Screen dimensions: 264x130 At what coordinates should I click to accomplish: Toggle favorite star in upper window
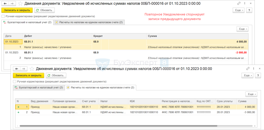[x=20, y=3]
